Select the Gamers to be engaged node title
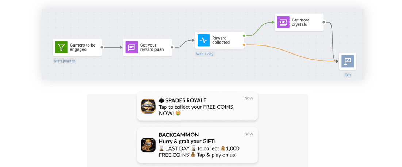402x167 pixels. tap(83, 47)
